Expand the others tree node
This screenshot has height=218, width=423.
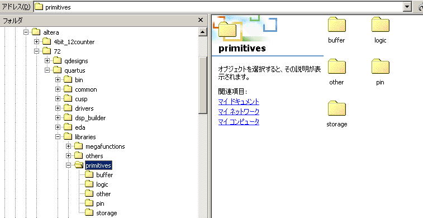pyautogui.click(x=69, y=155)
